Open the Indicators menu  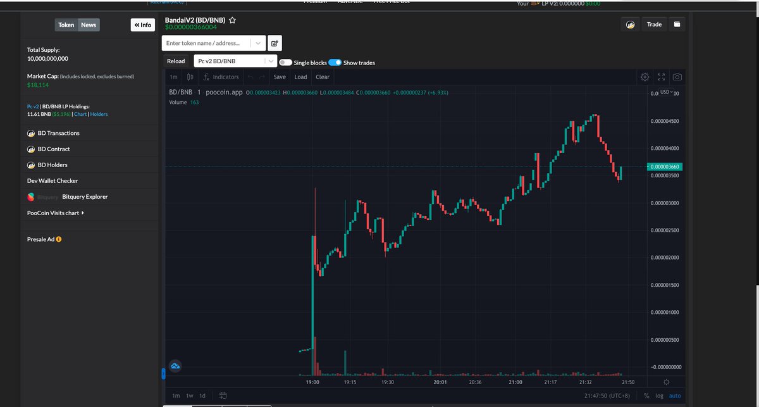(221, 77)
